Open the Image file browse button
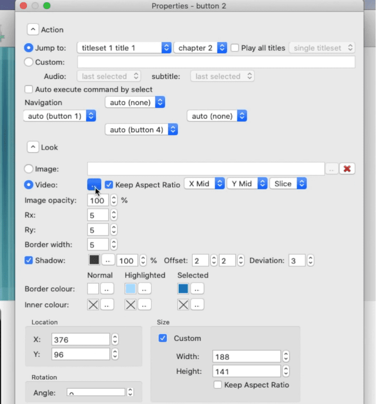Viewport: 376px width, 404px height. point(332,169)
